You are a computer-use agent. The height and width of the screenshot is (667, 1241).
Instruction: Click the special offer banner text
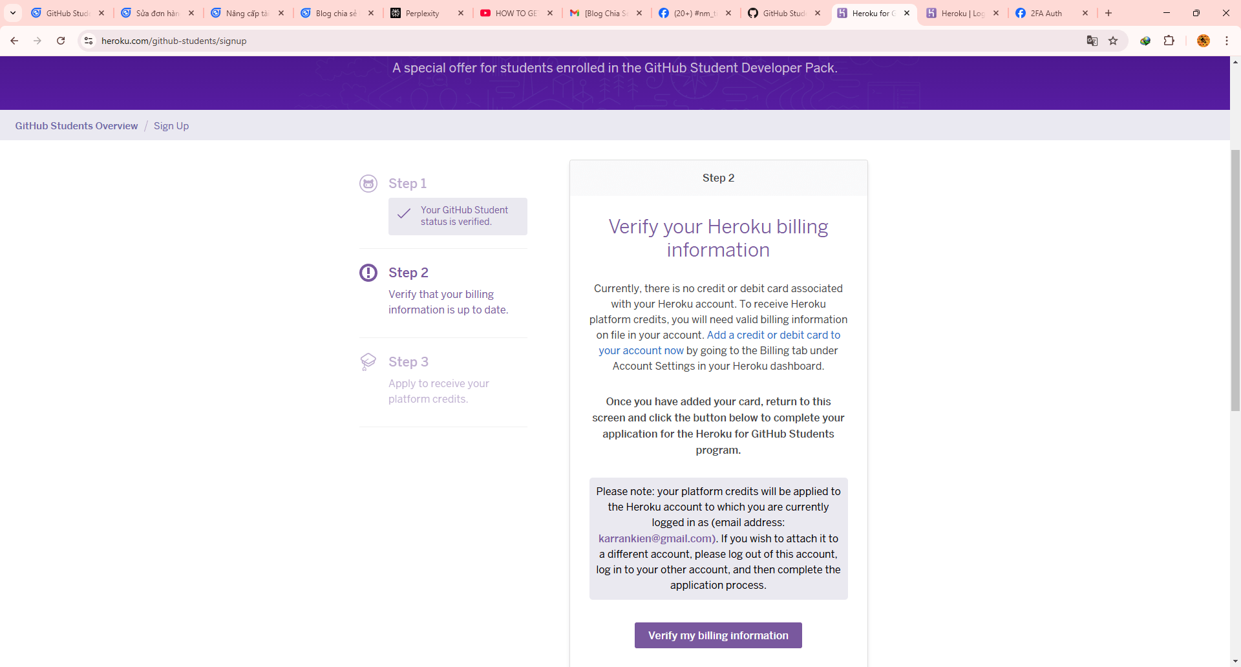click(x=615, y=68)
